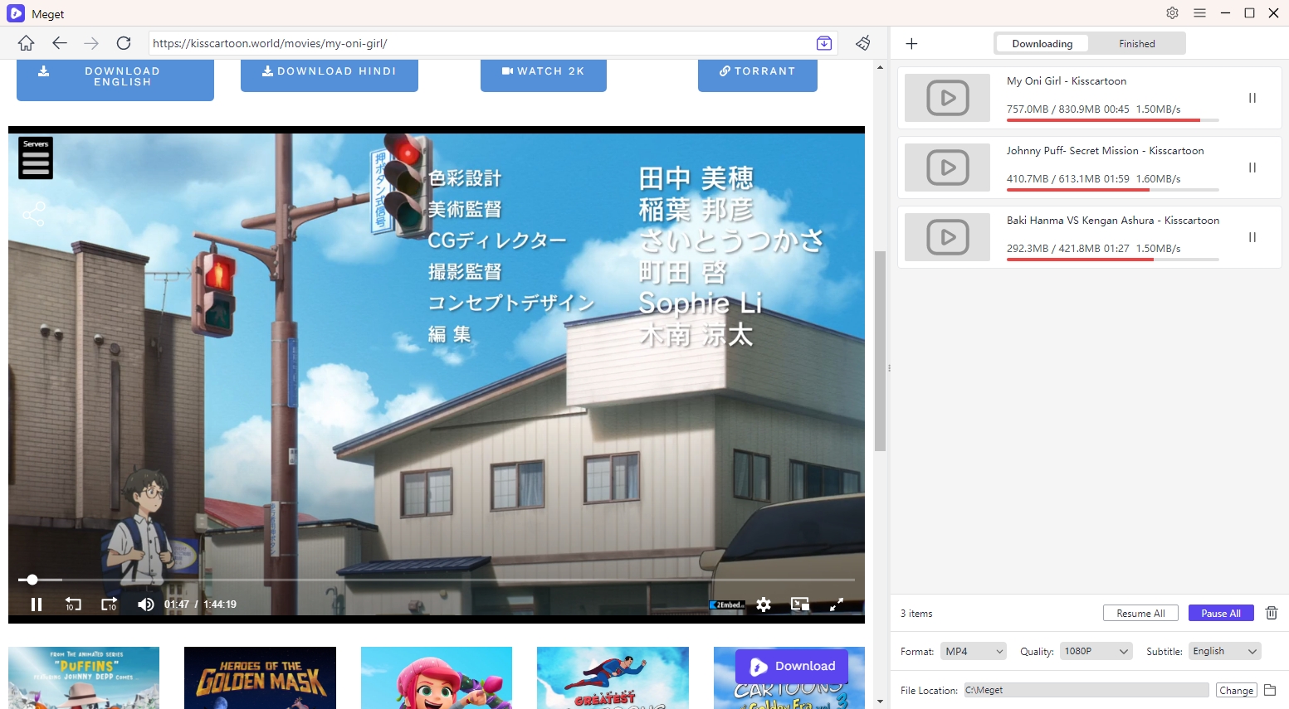Image resolution: width=1289 pixels, height=709 pixels.
Task: Click the Johnny Puff video thumbnail
Action: (947, 168)
